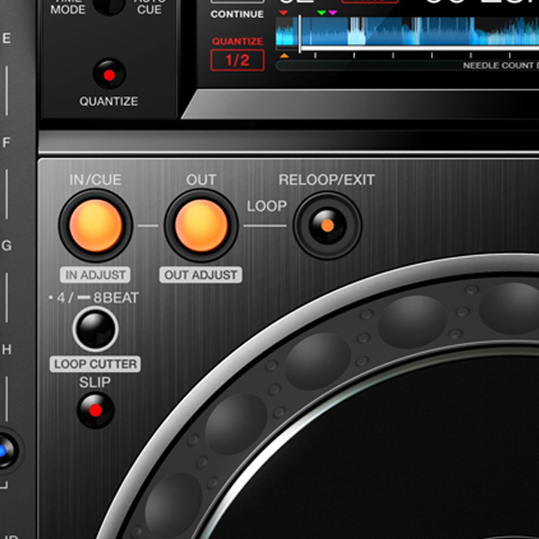Click the OUT ADJUST label

pos(200,275)
